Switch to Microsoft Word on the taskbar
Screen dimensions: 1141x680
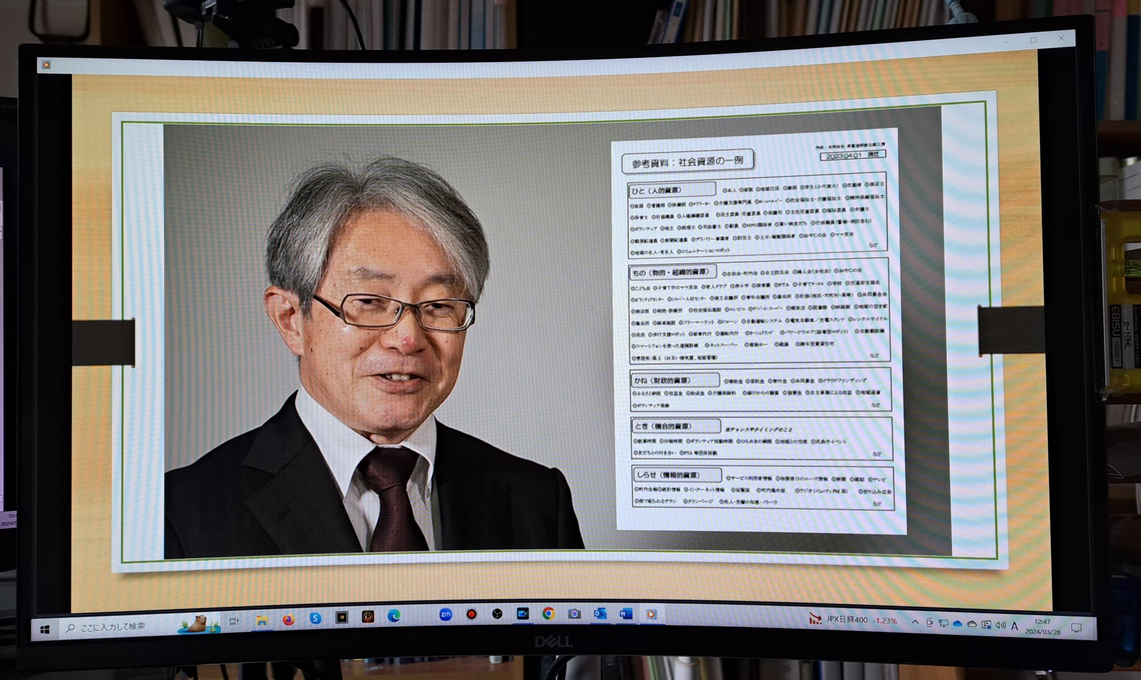pos(626,614)
